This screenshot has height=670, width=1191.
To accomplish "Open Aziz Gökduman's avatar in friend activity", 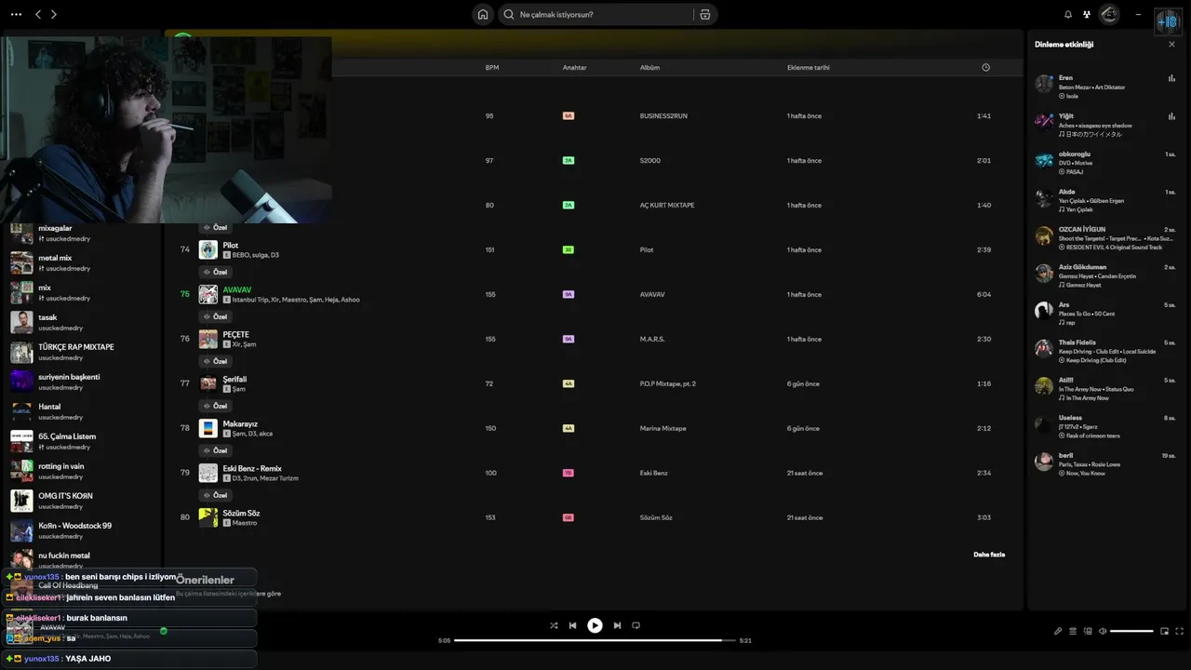I will (x=1044, y=274).
